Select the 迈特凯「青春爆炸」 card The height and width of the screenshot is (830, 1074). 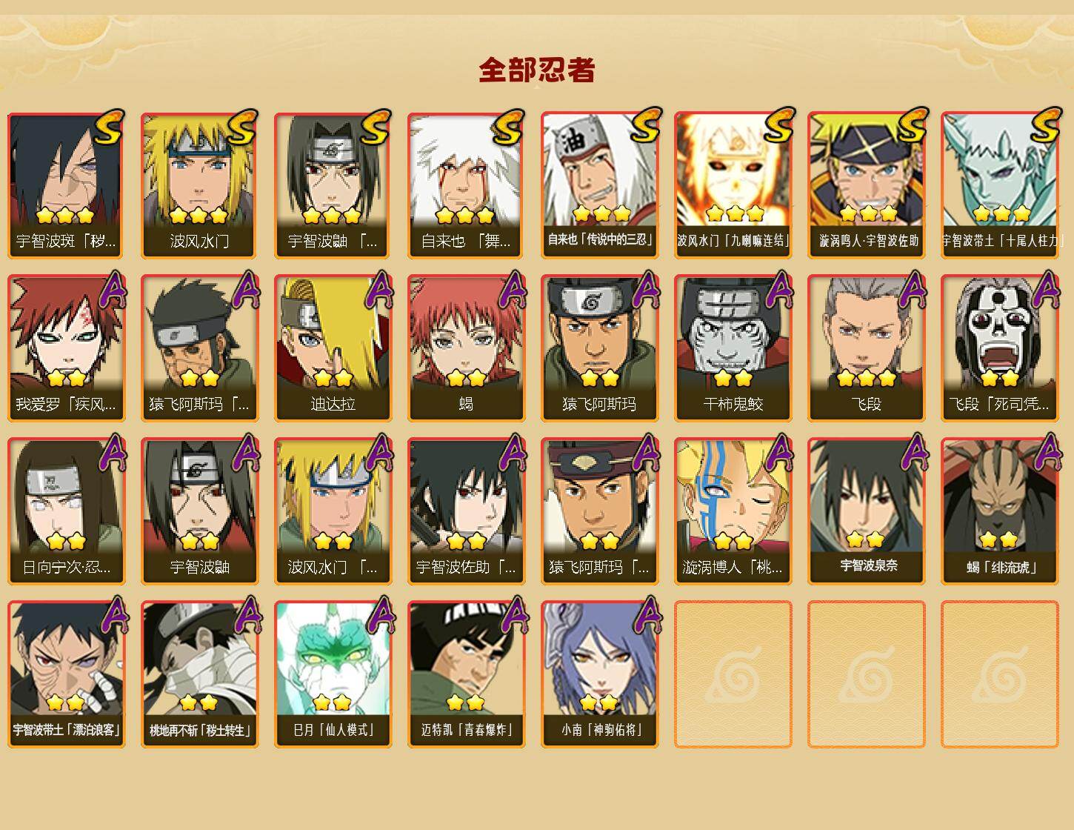(x=466, y=674)
